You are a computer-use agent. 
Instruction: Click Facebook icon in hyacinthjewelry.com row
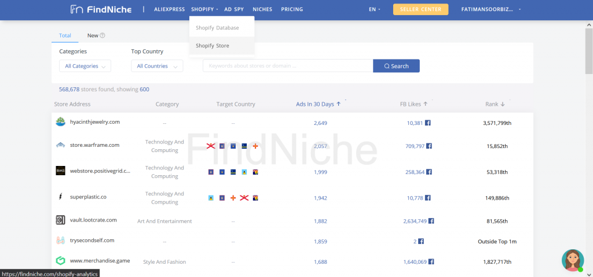point(428,123)
